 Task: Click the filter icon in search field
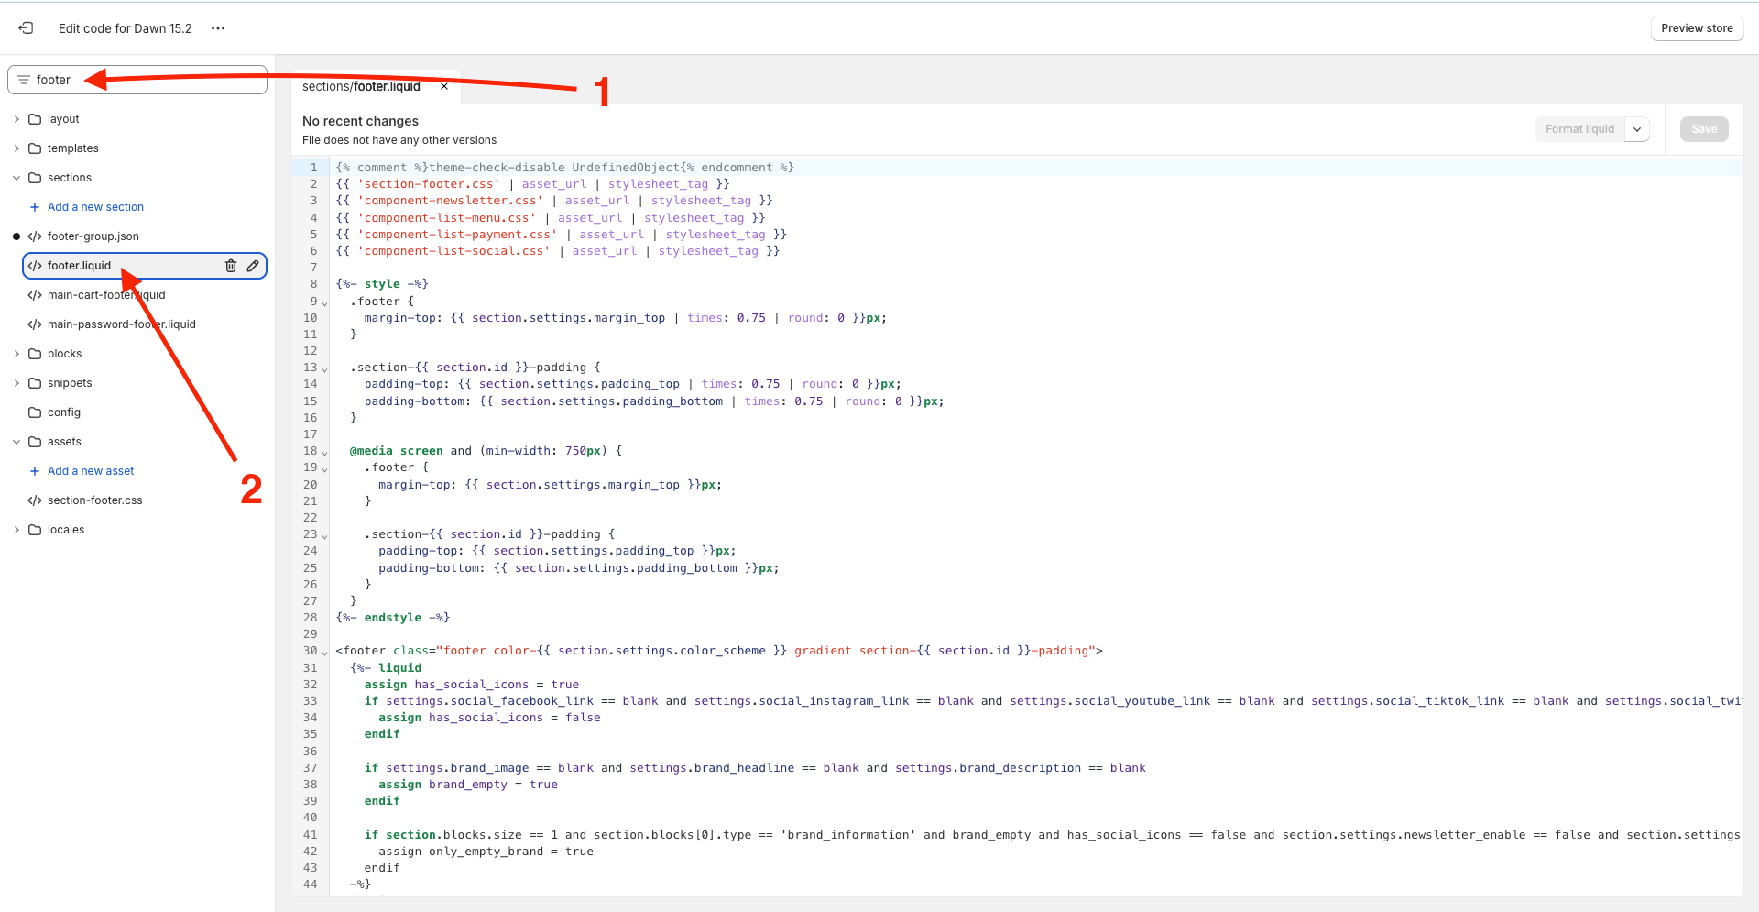pyautogui.click(x=24, y=80)
